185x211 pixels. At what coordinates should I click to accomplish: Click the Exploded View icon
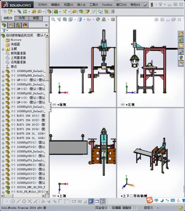tap(87, 12)
